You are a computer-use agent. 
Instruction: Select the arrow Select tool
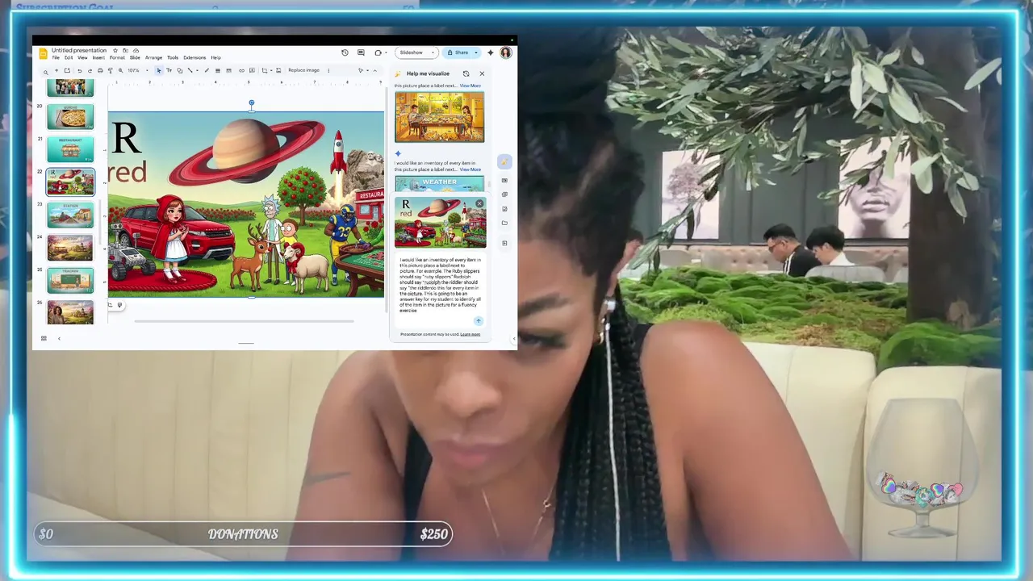point(159,70)
